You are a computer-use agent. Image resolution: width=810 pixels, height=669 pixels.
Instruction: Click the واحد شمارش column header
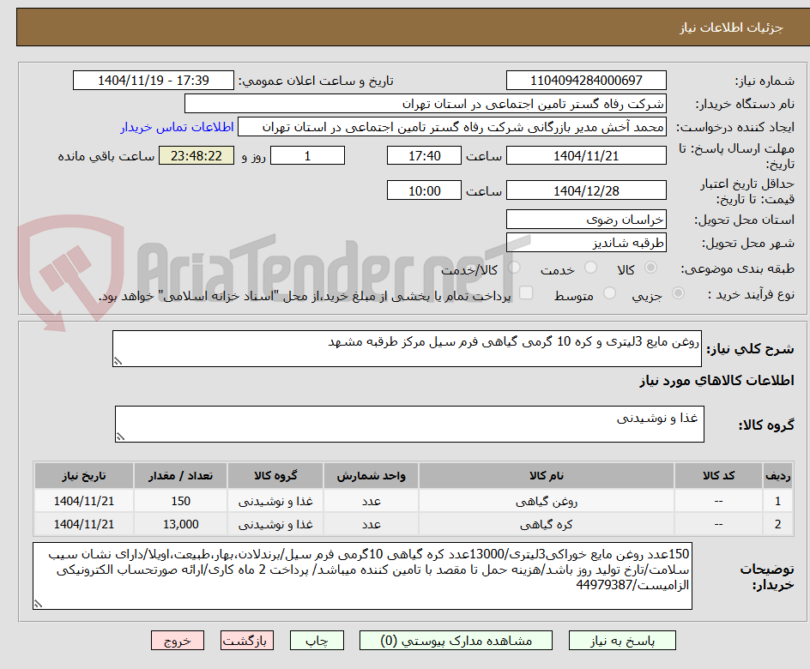click(x=371, y=475)
